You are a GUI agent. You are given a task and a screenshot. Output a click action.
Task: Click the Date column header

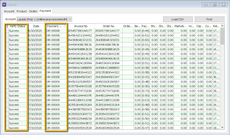(x=36, y=26)
